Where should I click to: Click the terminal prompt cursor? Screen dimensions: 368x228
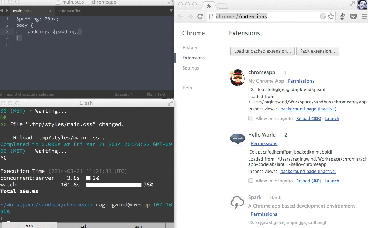pos(8,218)
